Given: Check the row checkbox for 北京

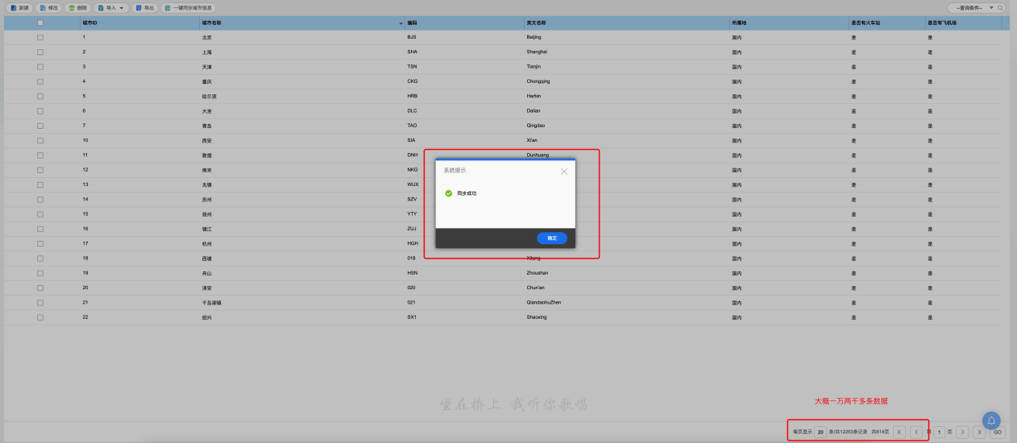Looking at the screenshot, I should click(x=40, y=37).
